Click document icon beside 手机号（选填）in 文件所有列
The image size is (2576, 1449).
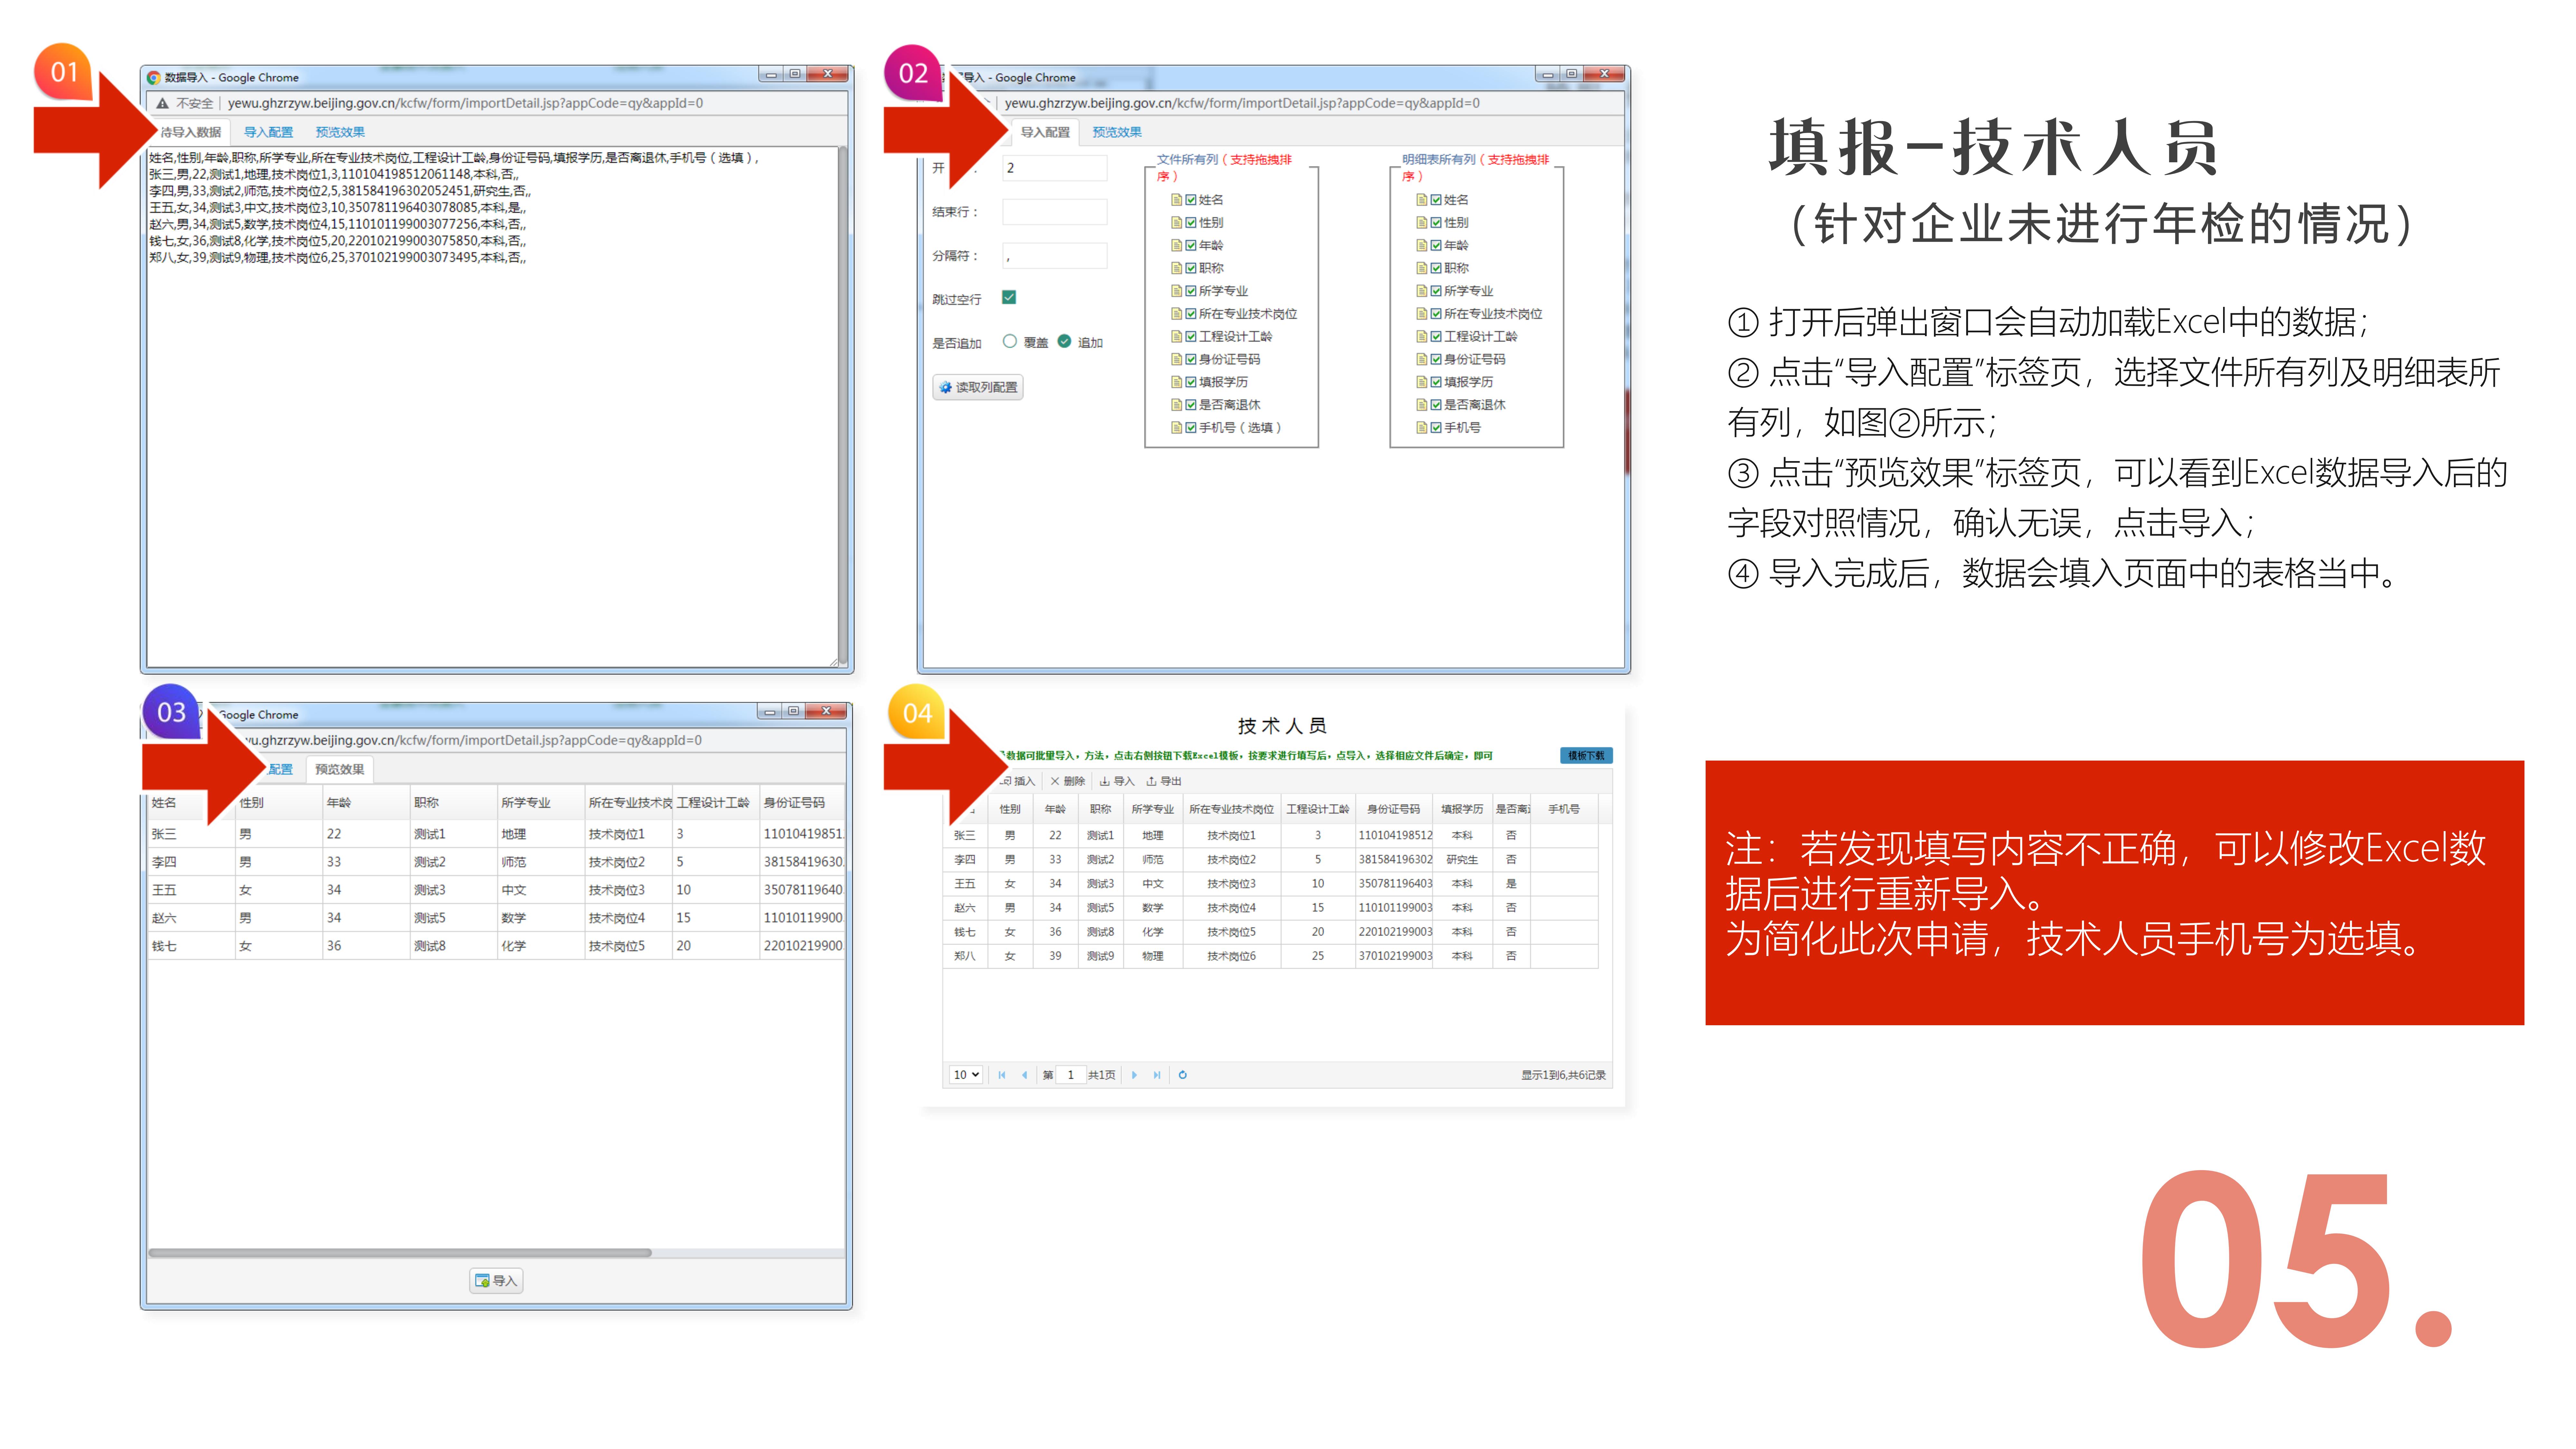coord(1177,428)
